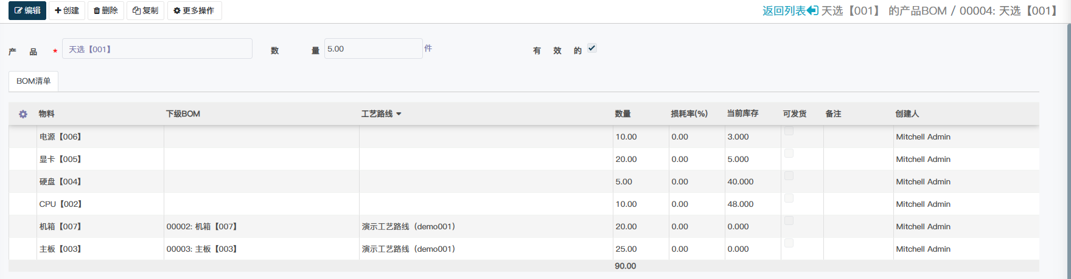Expand the 工艺路线 column header dropdown
The image size is (1071, 279).
click(x=399, y=114)
